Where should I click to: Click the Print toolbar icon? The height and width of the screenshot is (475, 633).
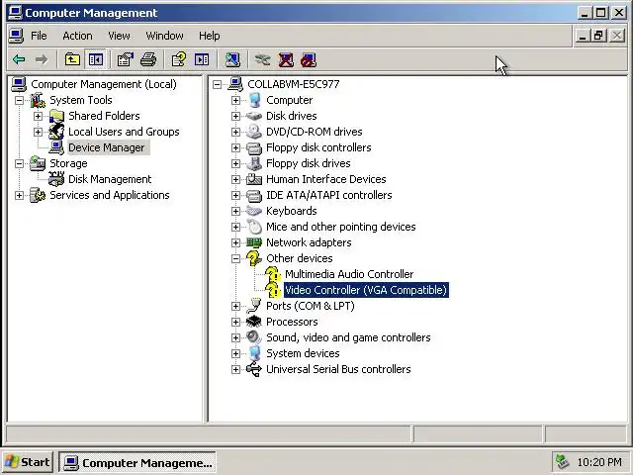(x=148, y=59)
